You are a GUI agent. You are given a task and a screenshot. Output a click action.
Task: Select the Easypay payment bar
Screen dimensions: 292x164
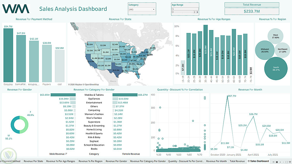tap(8, 55)
